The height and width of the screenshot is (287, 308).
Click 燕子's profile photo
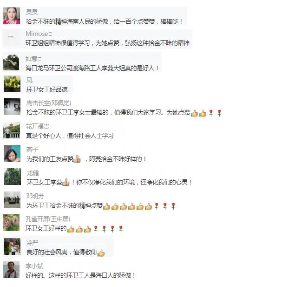[x=12, y=153]
